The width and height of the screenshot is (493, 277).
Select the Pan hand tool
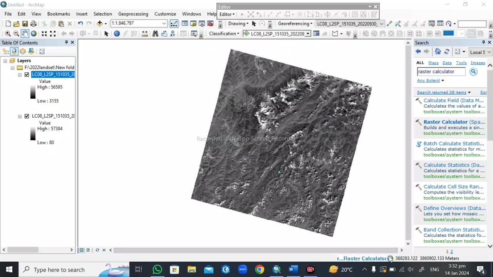click(x=25, y=34)
